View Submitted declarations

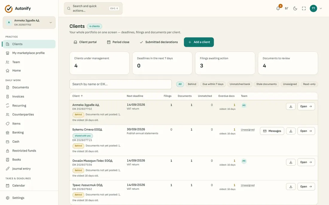[159, 42]
